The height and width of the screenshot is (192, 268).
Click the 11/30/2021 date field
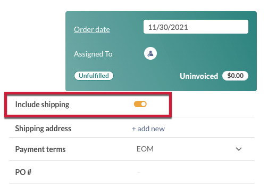point(196,27)
